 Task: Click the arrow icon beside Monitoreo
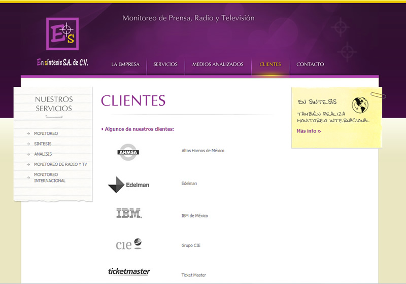(28, 134)
